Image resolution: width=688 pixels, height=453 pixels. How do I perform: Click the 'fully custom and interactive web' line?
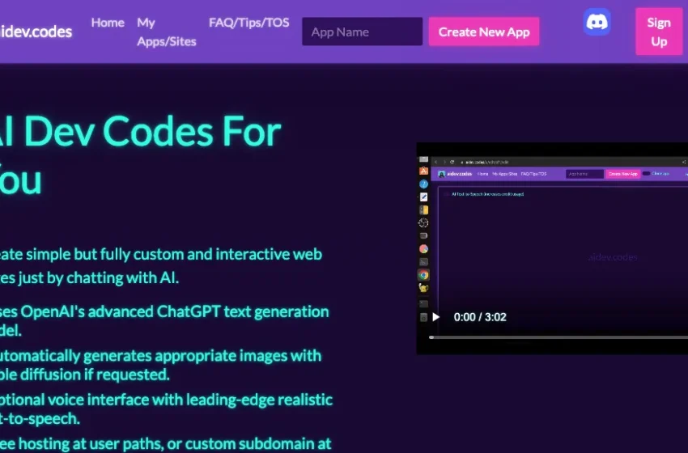pyautogui.click(x=161, y=254)
